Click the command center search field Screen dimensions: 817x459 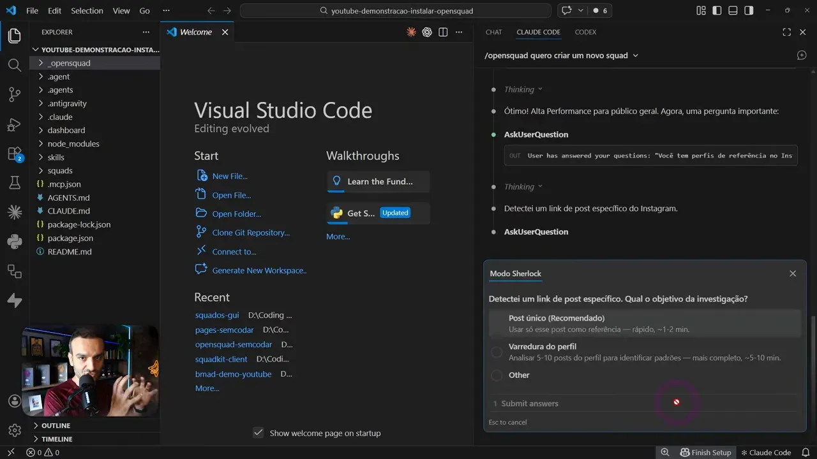click(x=395, y=11)
